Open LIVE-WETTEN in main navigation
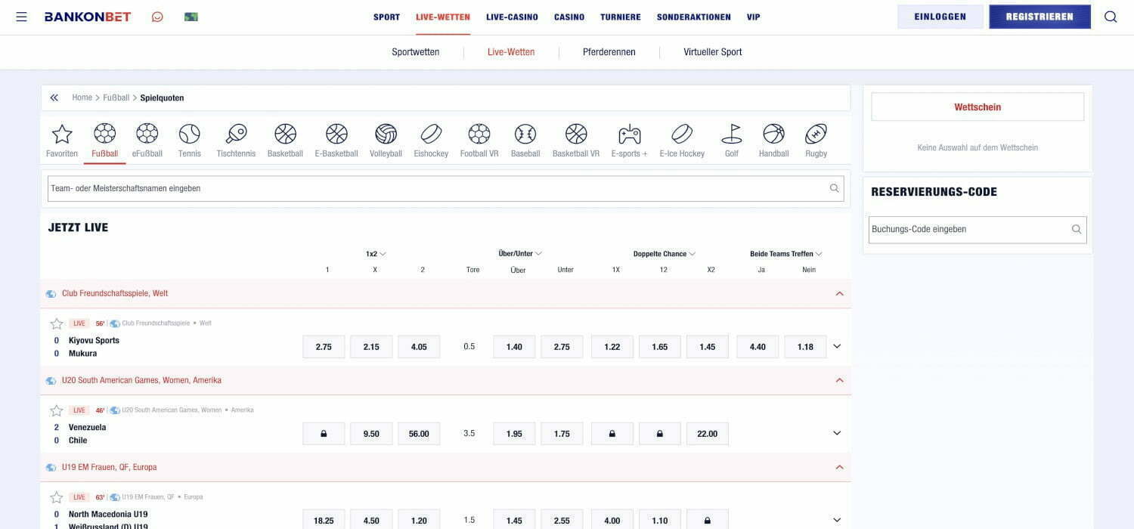Screen dimensions: 1134x529 point(443,17)
